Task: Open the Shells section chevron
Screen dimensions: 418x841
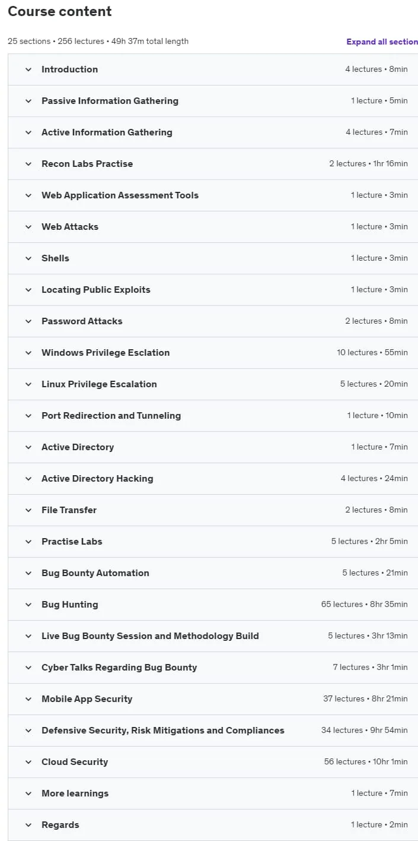Action: click(x=28, y=258)
